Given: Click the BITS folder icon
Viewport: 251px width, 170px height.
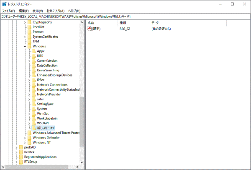Looking at the screenshot, I should coord(33,56).
